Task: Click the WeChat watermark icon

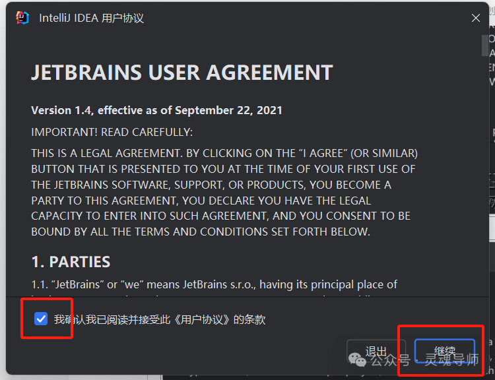Action: point(358,360)
